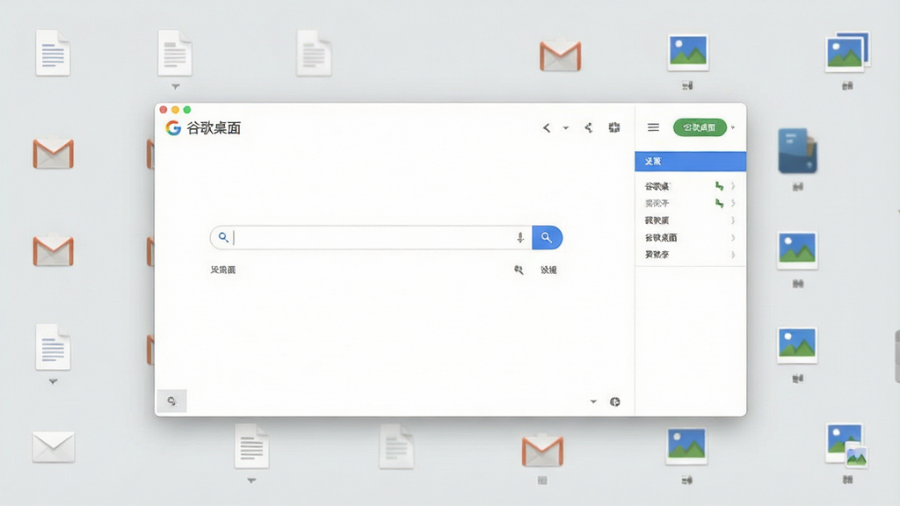Go back with the left arrow icon
Screen dimensions: 900x506
pyautogui.click(x=547, y=128)
